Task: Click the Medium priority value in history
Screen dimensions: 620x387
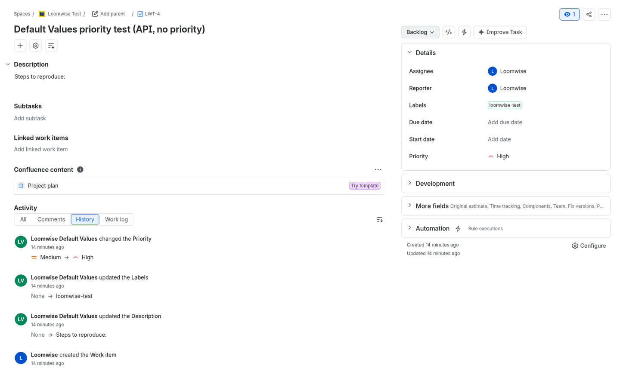Action: [x=50, y=257]
